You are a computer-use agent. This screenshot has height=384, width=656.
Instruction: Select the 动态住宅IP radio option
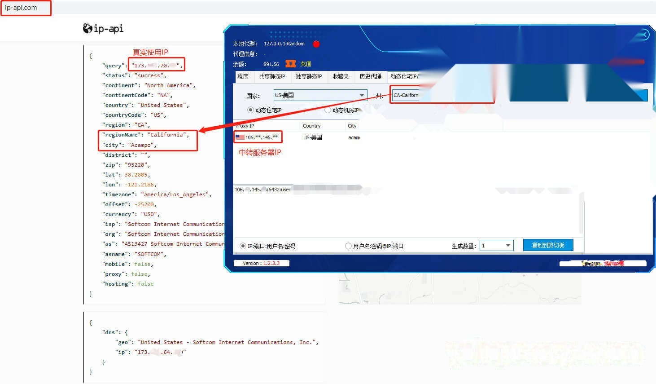point(250,110)
